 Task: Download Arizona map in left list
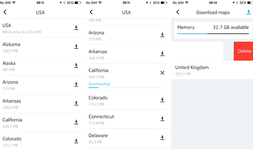(x=76, y=84)
